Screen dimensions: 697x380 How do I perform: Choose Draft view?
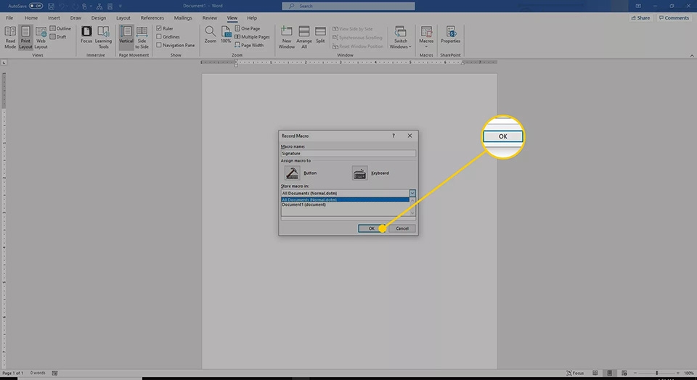[x=58, y=37]
